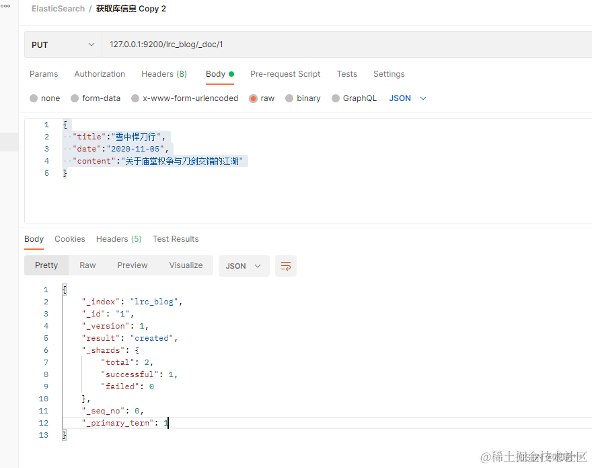
Task: Select the GraphQL body type
Action: 354,98
